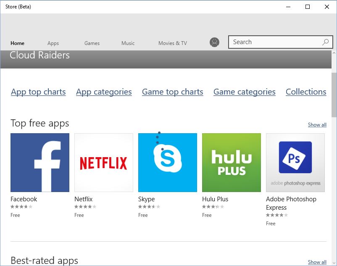Open the Hulu Plus app tile icon
337x266 pixels.
tap(231, 163)
